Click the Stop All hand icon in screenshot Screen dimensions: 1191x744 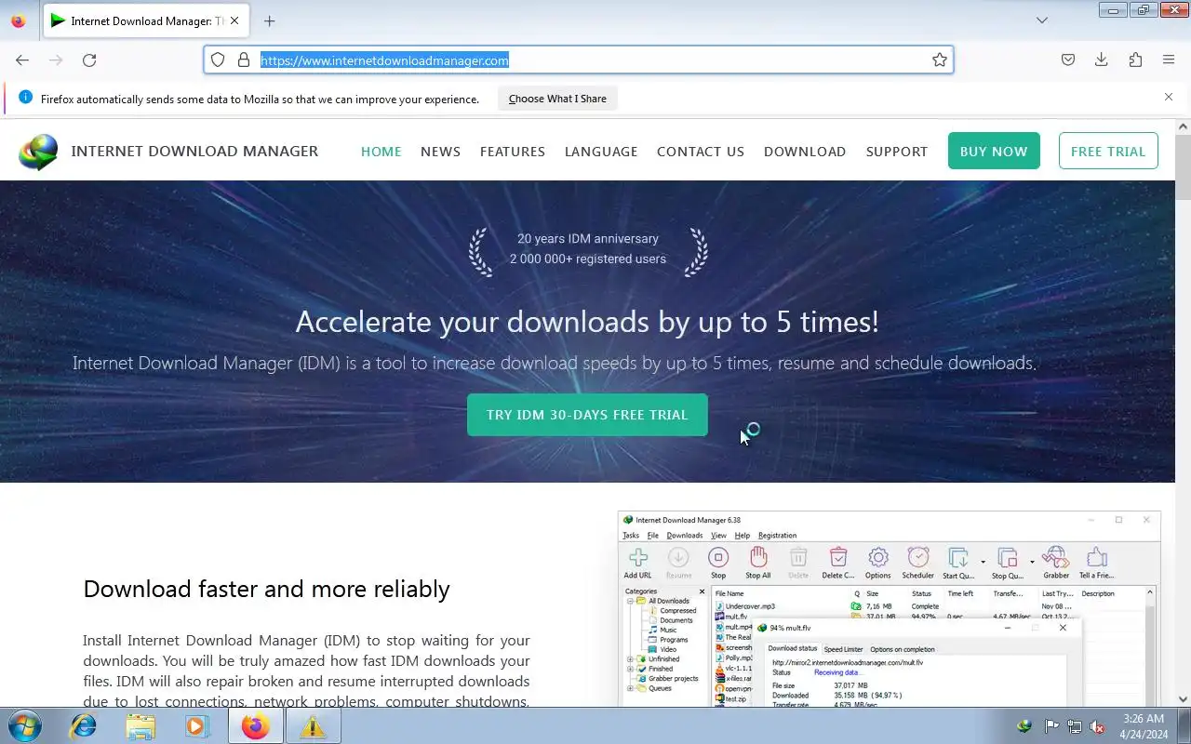tap(758, 564)
